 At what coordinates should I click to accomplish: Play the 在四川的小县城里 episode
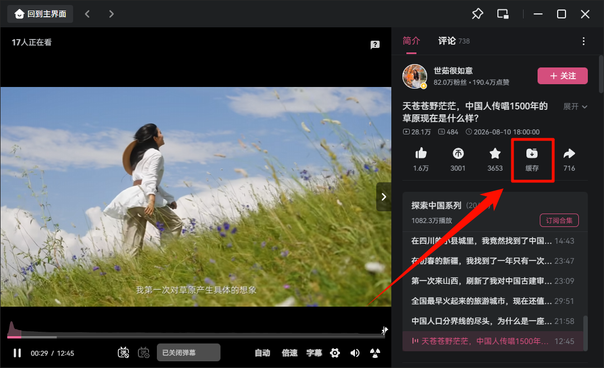pos(493,241)
